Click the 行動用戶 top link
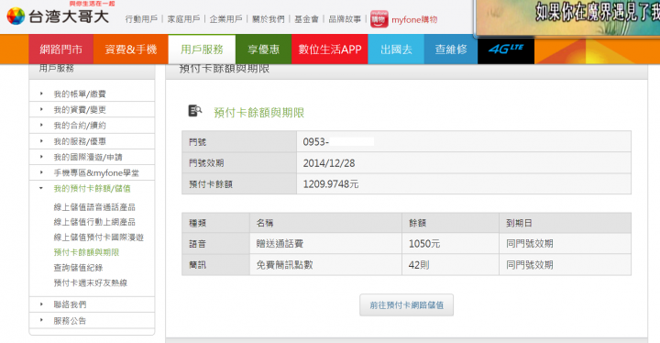The image size is (660, 343). pos(141,19)
